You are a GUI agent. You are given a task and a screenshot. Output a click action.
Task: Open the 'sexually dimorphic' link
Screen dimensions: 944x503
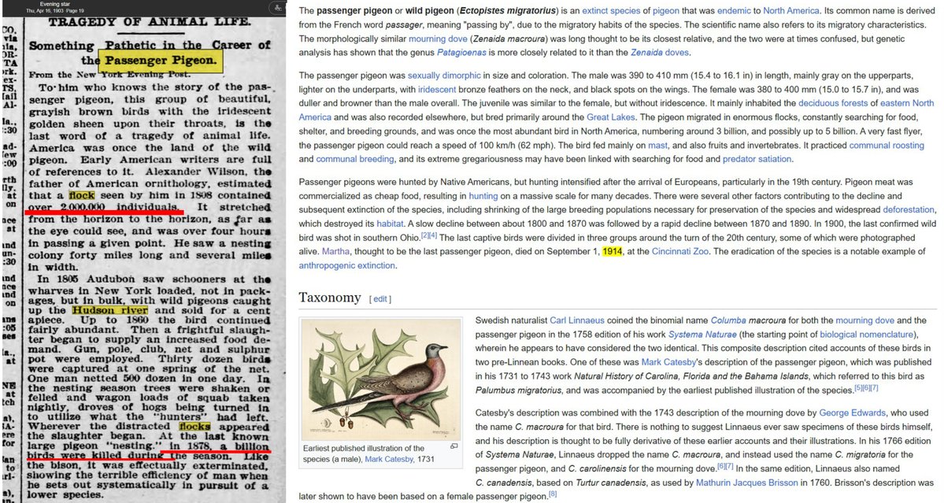pos(444,76)
